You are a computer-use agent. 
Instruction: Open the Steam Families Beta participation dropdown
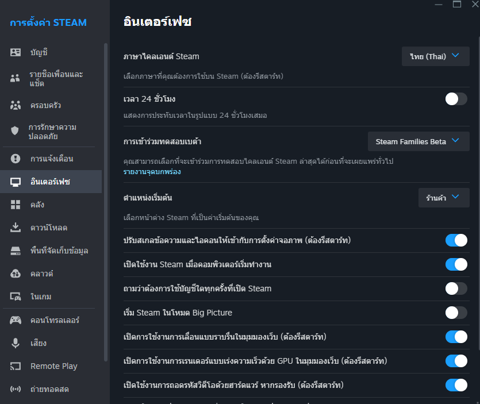click(418, 141)
